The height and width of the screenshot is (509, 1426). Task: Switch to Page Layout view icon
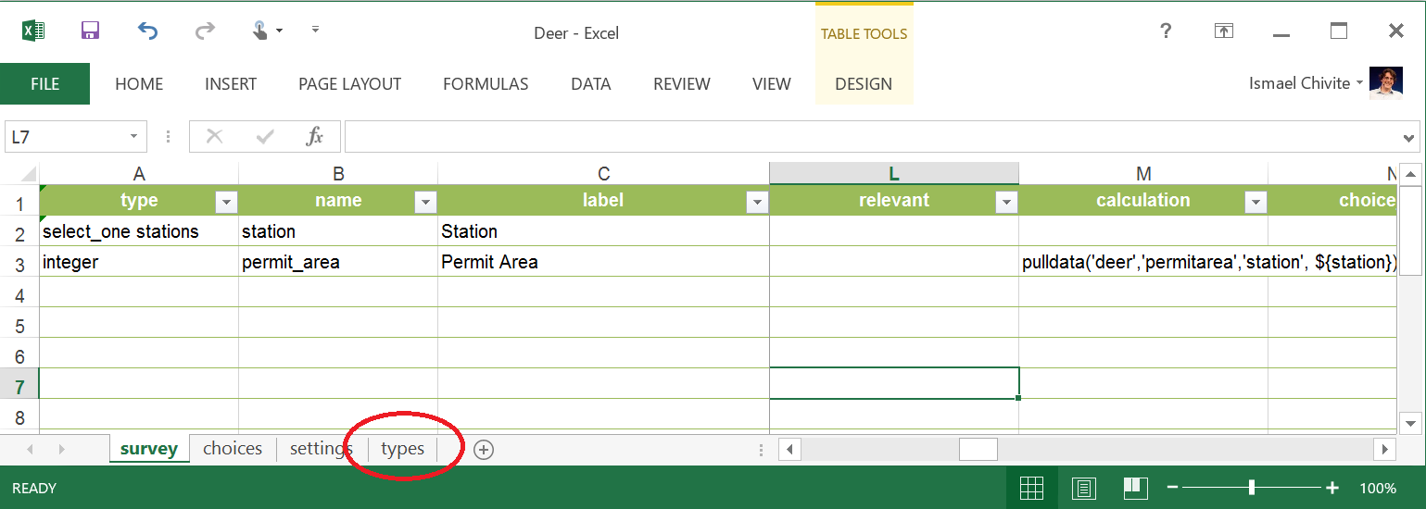point(1084,488)
